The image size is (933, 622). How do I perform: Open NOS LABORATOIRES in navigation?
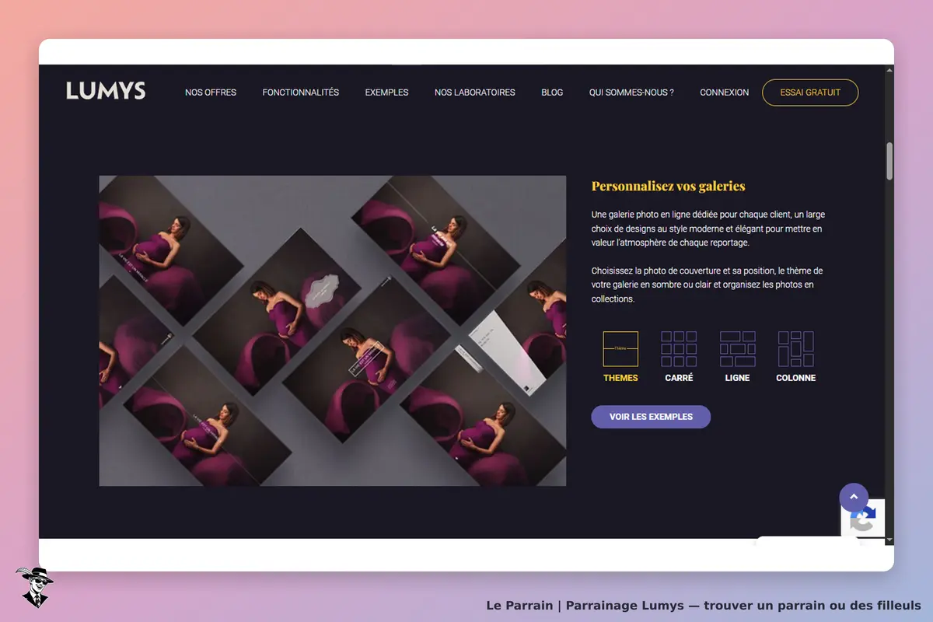pos(475,93)
